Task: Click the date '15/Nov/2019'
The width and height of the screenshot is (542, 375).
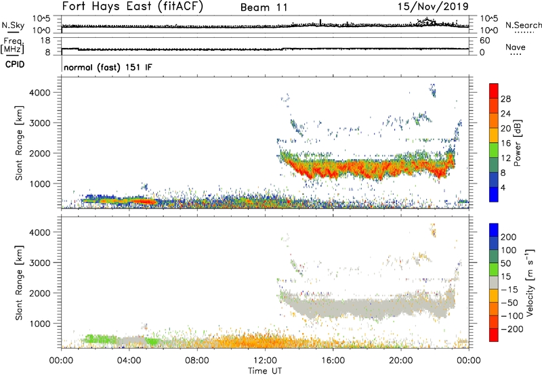Action: [x=433, y=6]
